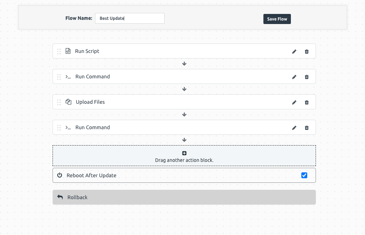The height and width of the screenshot is (235, 365).
Task: Click the "Reboot After Update" label
Action: point(92,175)
